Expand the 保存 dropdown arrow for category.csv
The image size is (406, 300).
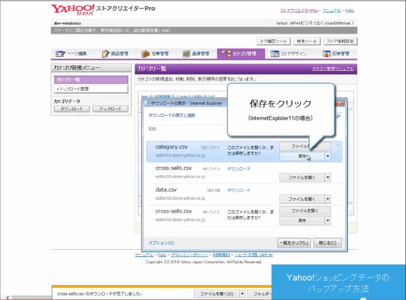(328, 156)
